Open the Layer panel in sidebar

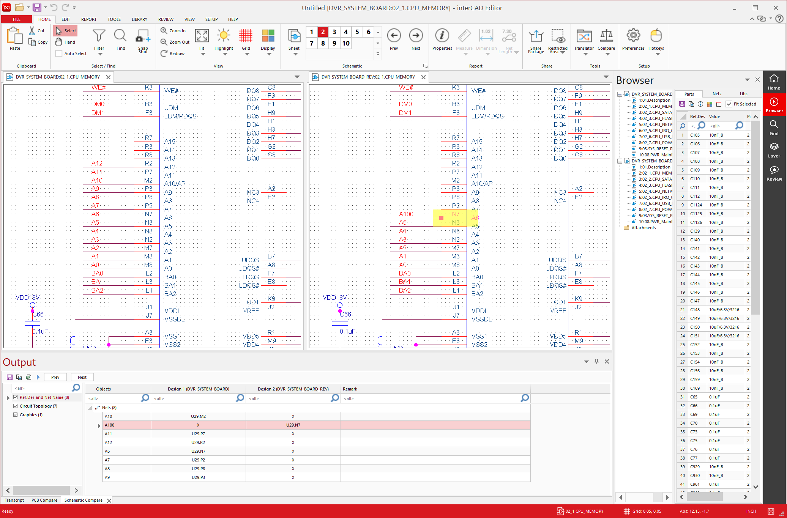[x=774, y=150]
